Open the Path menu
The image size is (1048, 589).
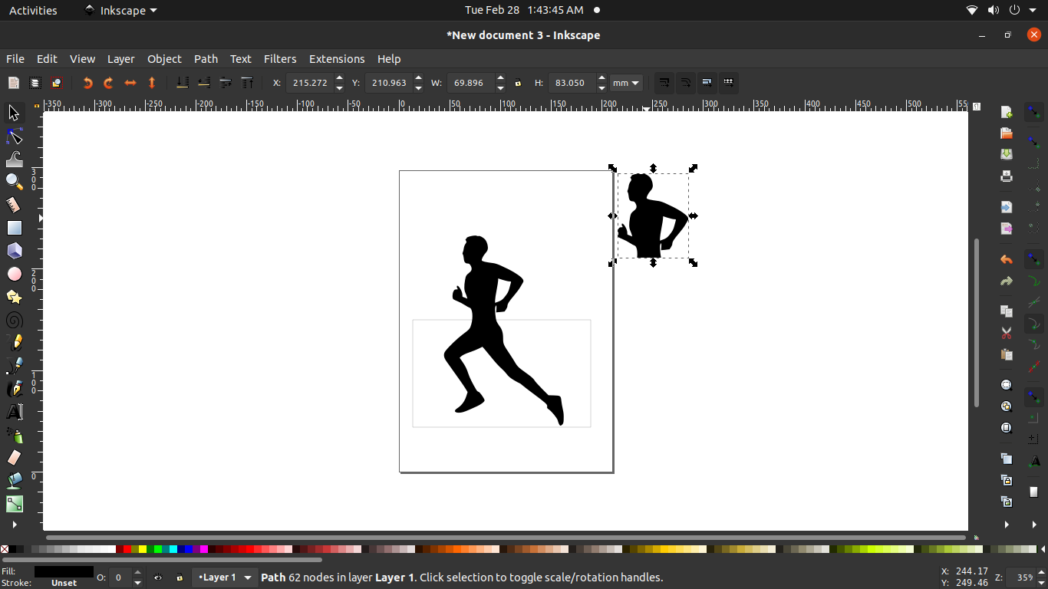[x=206, y=59]
